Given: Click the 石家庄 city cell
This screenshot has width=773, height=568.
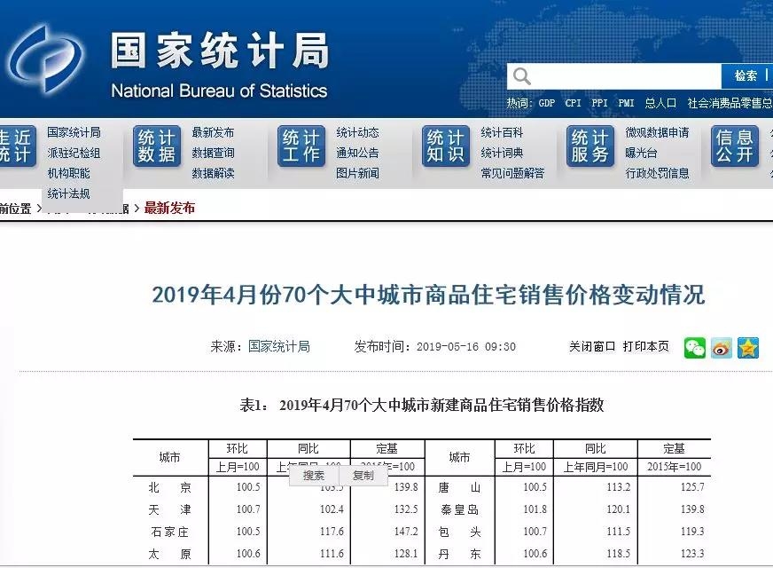Looking at the screenshot, I should tap(169, 532).
